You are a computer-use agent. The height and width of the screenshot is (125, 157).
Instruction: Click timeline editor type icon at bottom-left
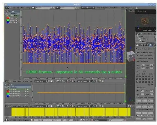click(x=7, y=120)
